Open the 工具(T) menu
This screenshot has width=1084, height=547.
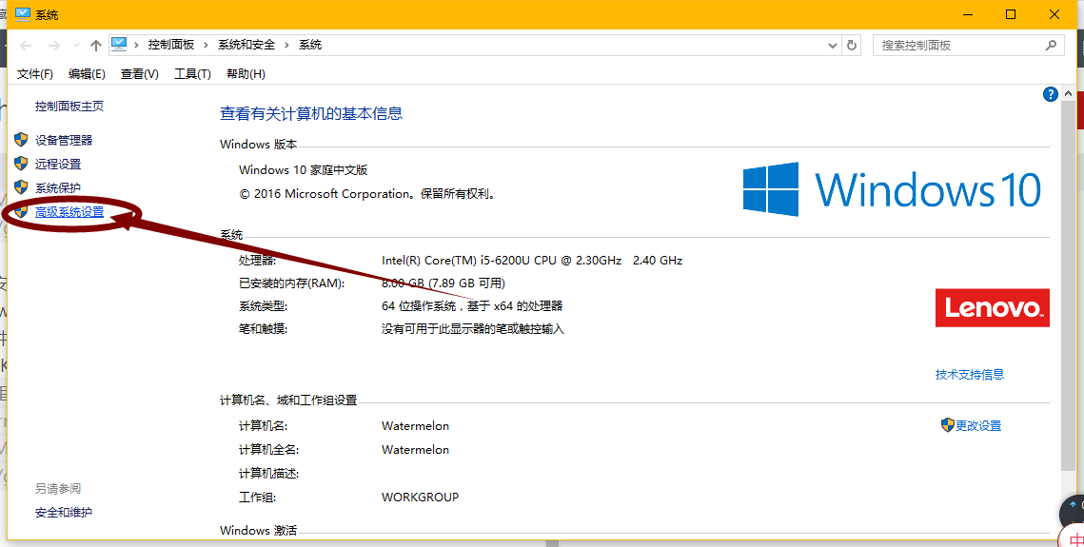coord(192,74)
